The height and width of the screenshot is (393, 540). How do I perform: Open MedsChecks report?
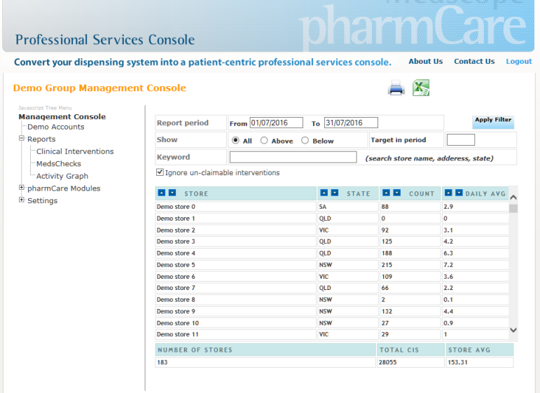point(59,164)
